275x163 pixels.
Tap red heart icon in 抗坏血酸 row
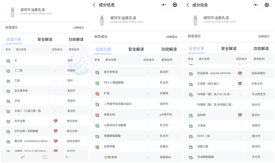pos(55,121)
